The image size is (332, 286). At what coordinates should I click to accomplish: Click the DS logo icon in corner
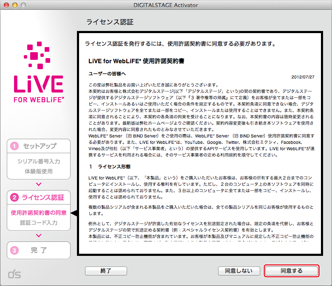pos(14,274)
